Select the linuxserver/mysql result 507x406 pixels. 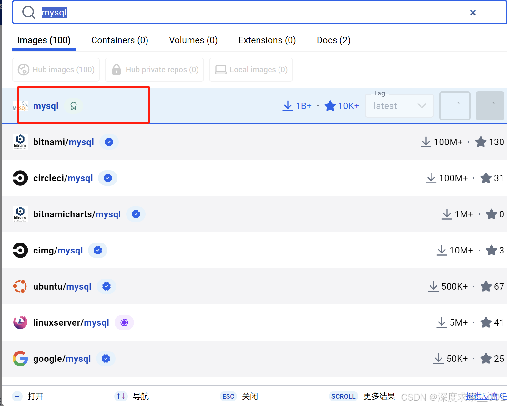click(x=254, y=322)
